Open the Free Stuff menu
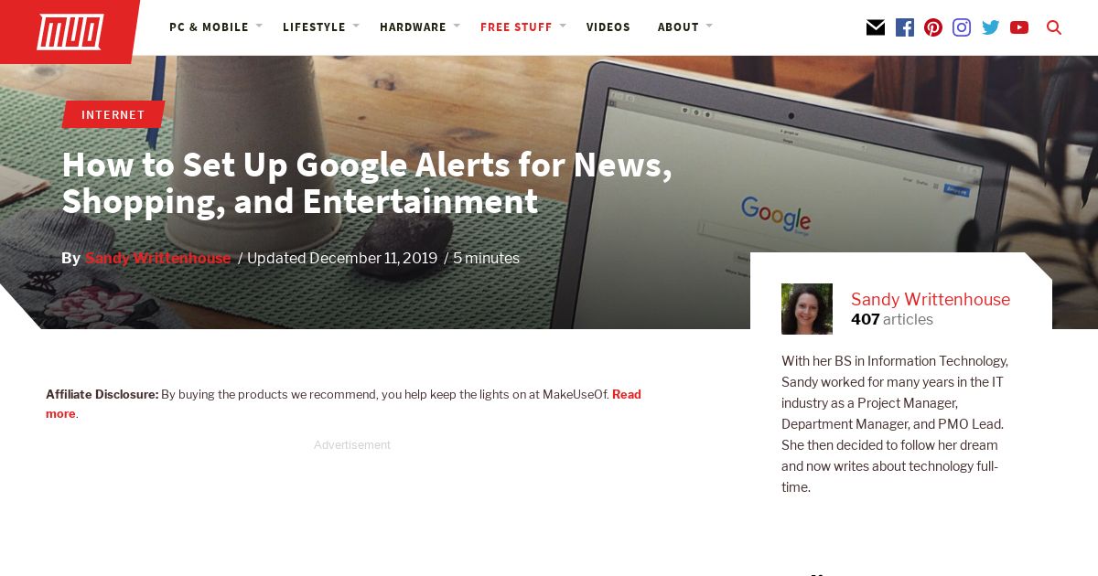This screenshot has width=1098, height=576. tap(516, 27)
